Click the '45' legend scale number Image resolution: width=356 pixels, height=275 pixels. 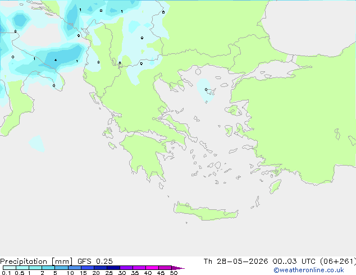coord(161,273)
